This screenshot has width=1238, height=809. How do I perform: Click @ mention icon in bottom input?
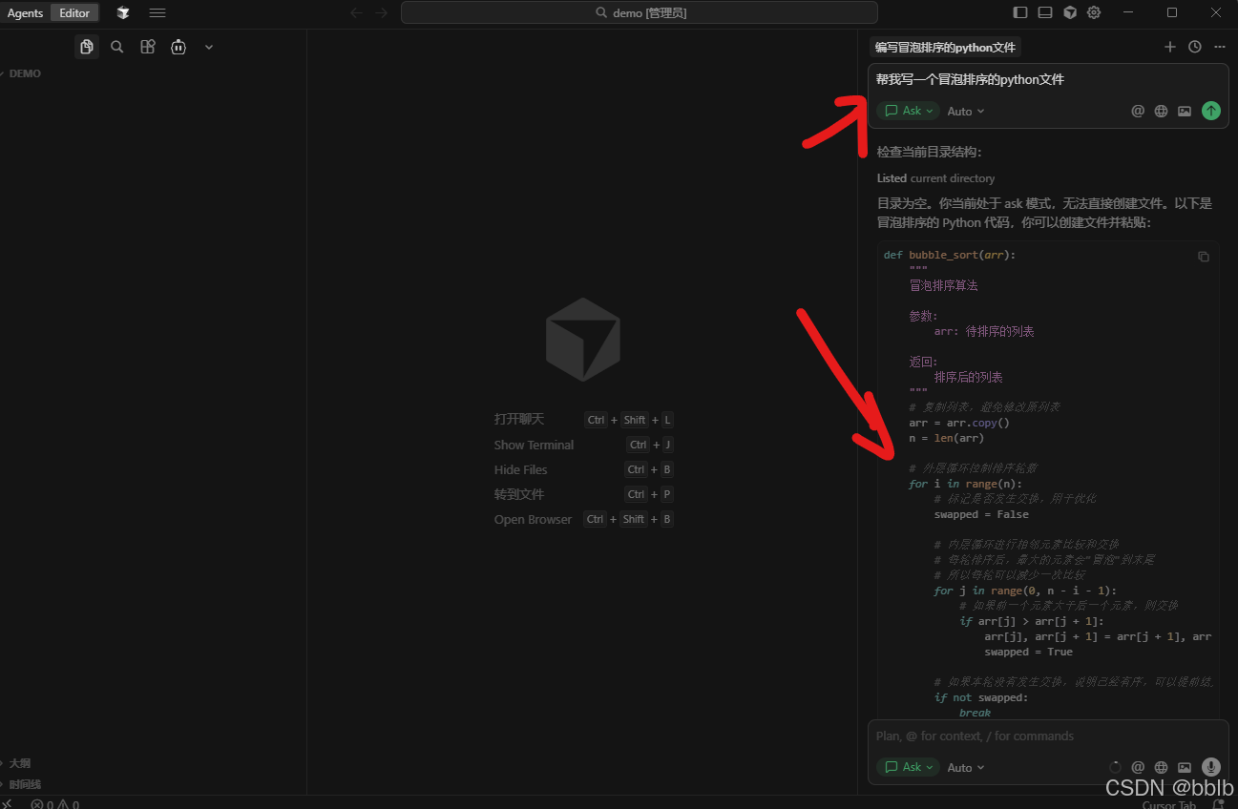point(1138,767)
